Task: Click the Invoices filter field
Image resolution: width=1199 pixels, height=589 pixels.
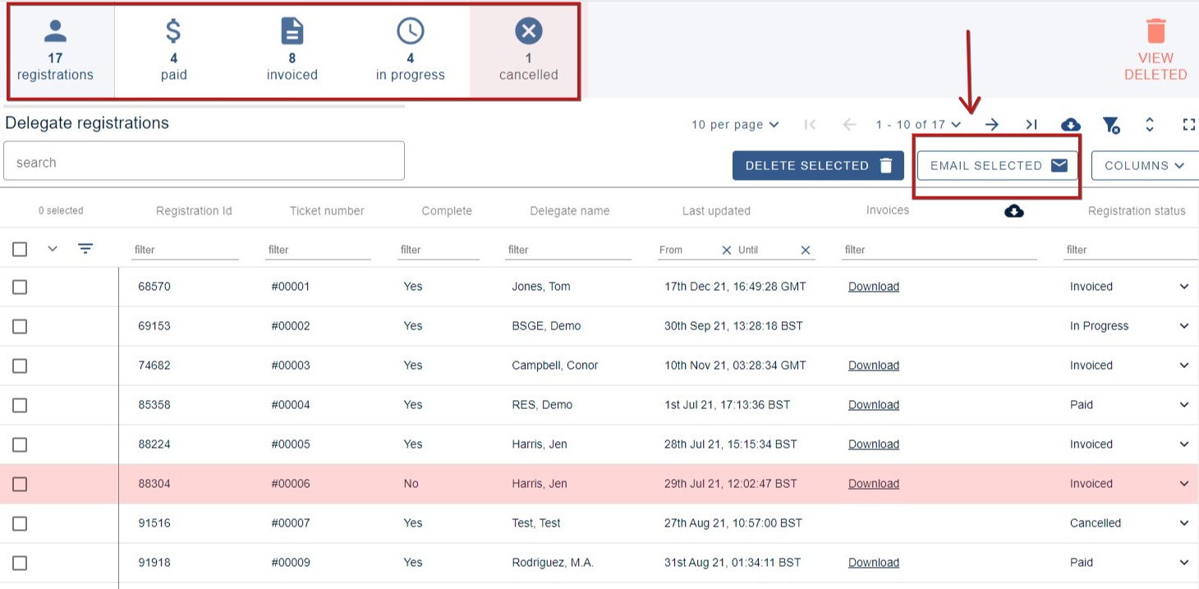Action: [939, 250]
